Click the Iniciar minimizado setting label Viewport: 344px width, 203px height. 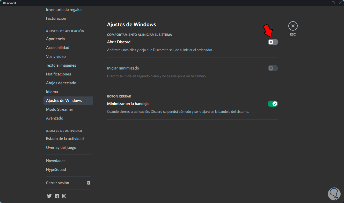pyautogui.click(x=123, y=68)
